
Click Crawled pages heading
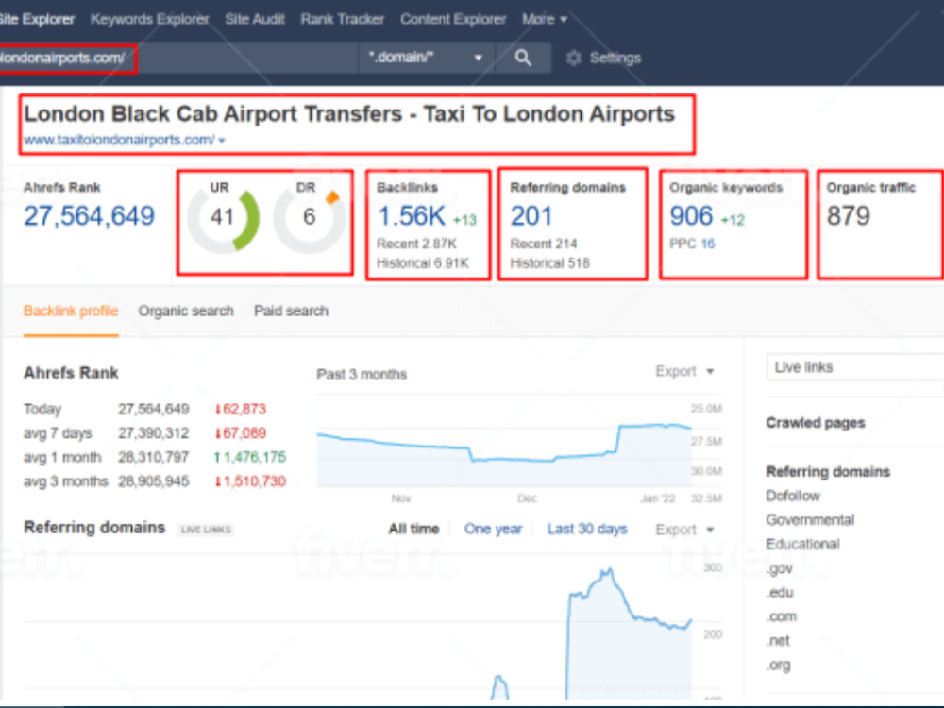[x=816, y=423]
